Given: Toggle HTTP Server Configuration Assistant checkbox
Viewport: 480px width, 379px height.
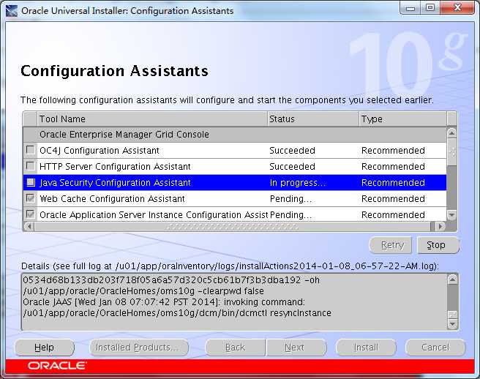Looking at the screenshot, I should click(x=30, y=166).
